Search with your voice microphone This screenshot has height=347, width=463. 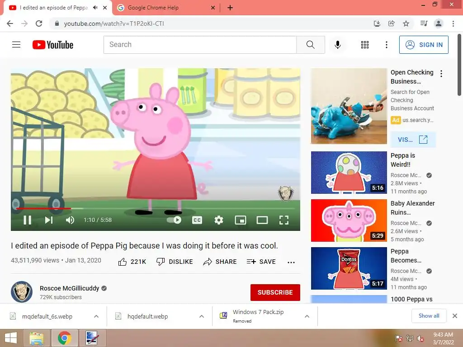click(x=338, y=45)
